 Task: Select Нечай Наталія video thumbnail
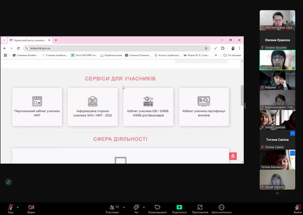pyautogui.click(x=278, y=180)
